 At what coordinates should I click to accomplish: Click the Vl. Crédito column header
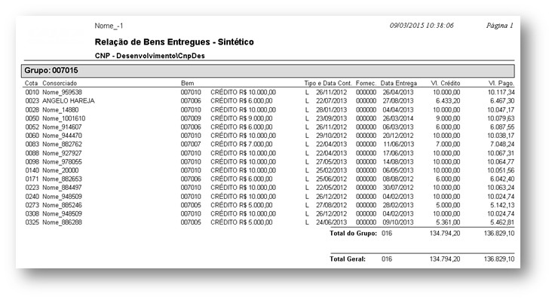(x=446, y=84)
